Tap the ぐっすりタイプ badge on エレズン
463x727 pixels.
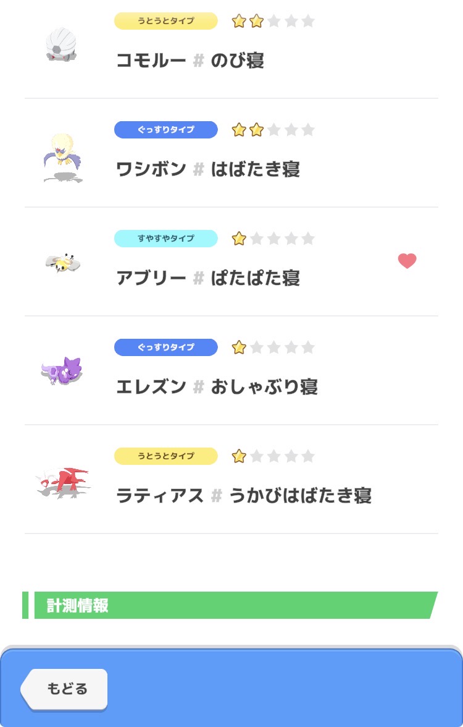click(x=165, y=347)
